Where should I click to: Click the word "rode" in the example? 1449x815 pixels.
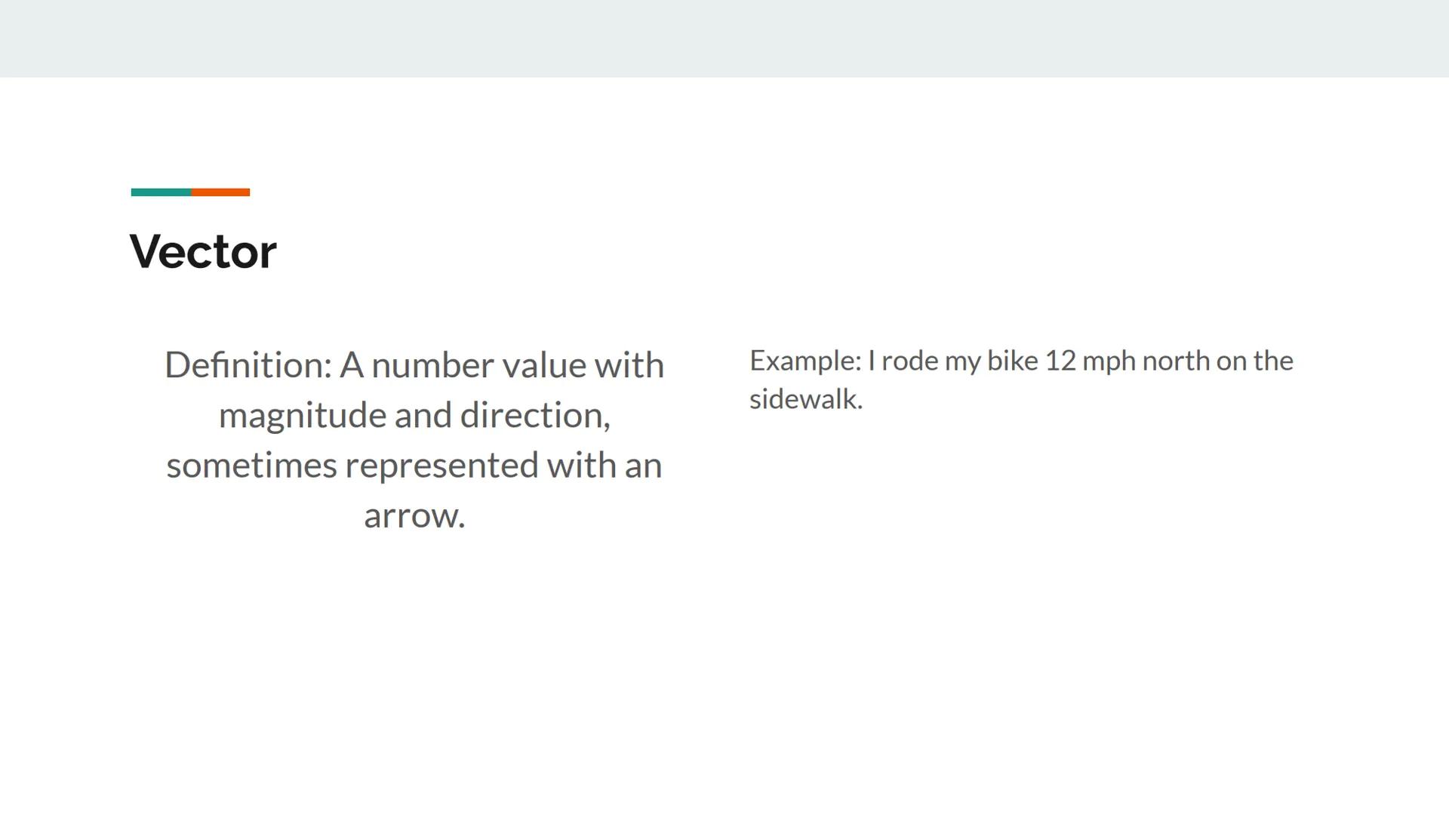click(x=909, y=361)
